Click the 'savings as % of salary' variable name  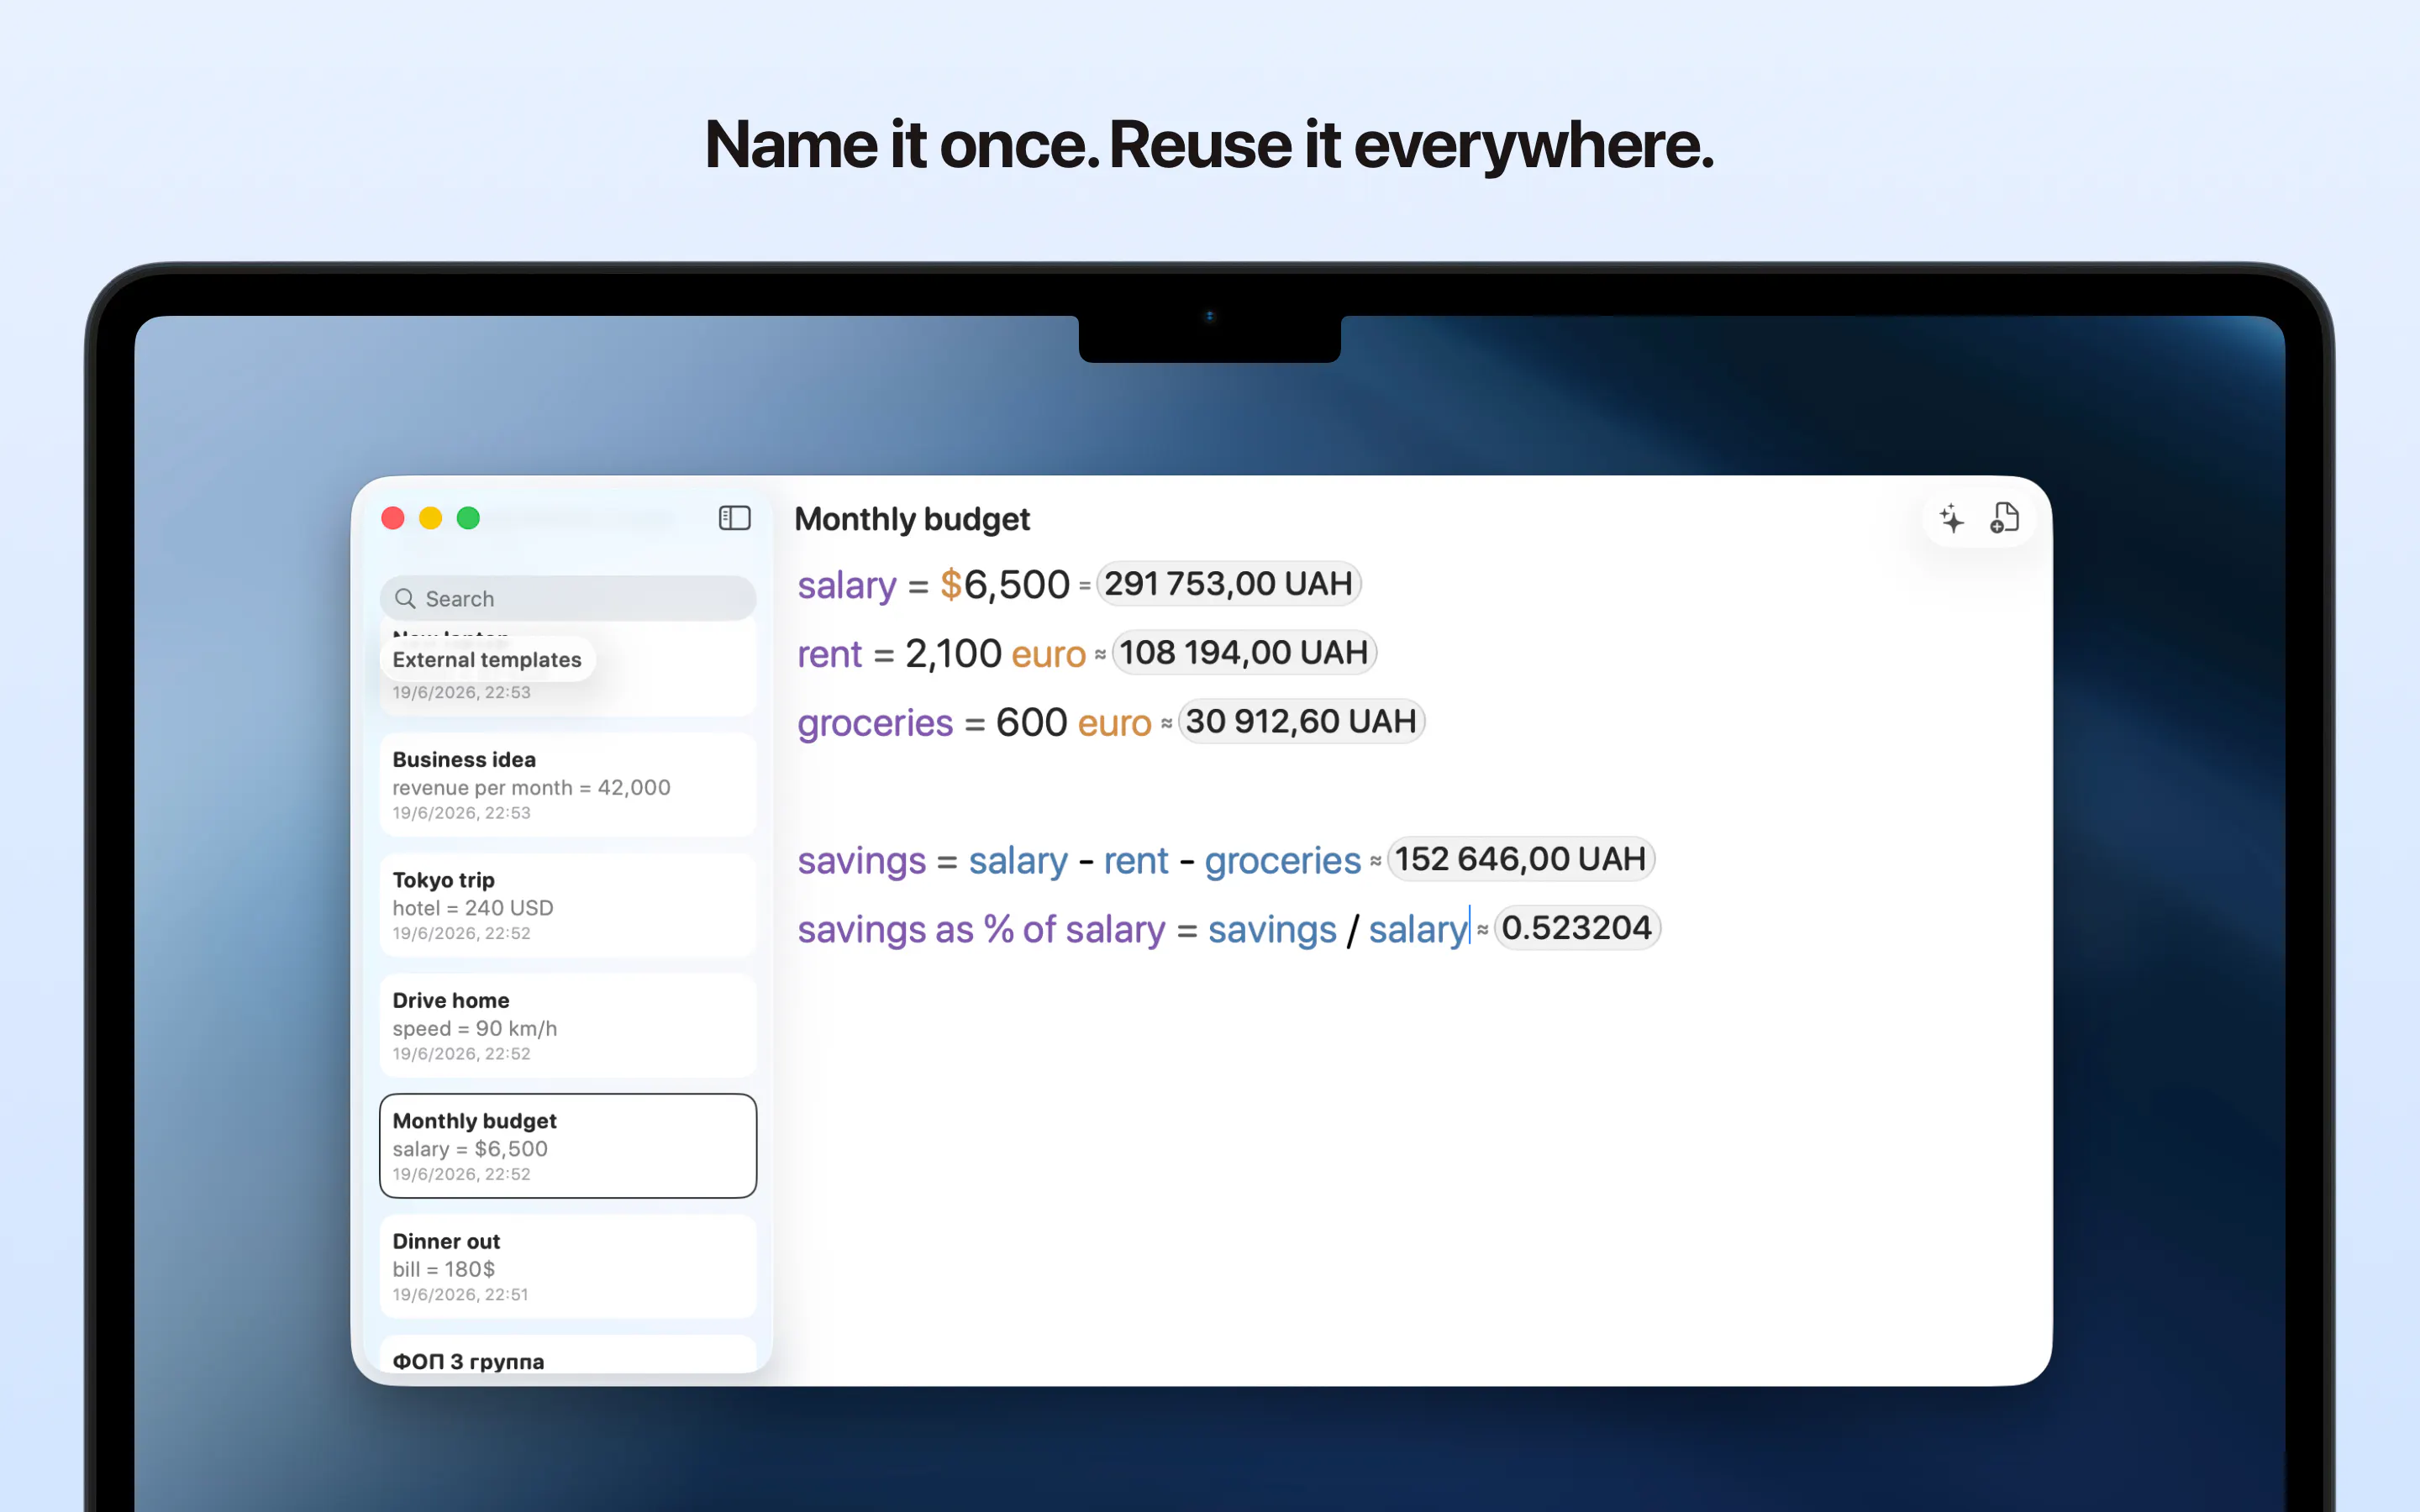pos(981,931)
